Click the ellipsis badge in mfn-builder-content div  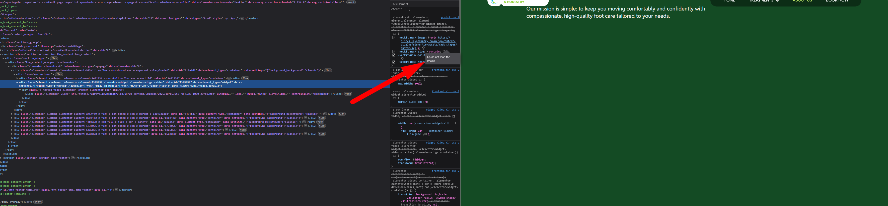pyautogui.click(x=114, y=50)
